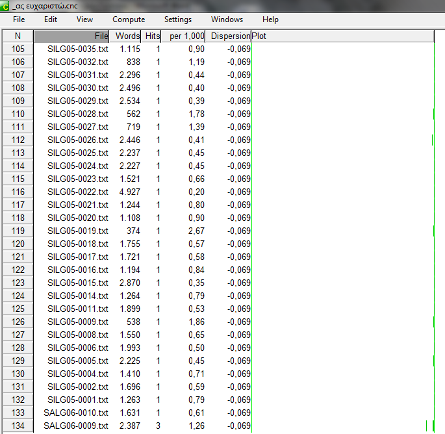Select file SILG05-0024.txt
Viewport: 445px width, 434px height.
coord(78,166)
